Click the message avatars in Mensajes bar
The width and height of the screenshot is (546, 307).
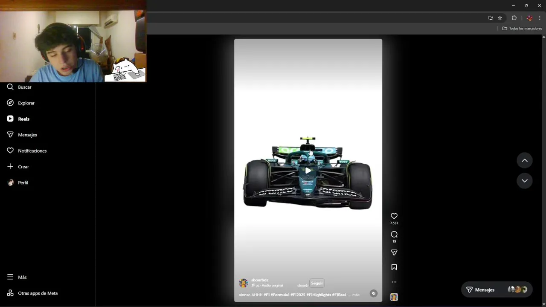click(x=517, y=290)
